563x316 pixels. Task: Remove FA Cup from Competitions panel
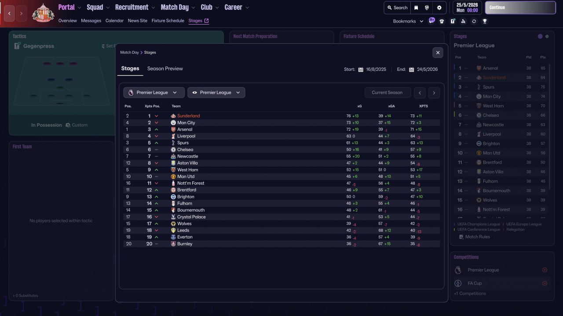[545, 283]
